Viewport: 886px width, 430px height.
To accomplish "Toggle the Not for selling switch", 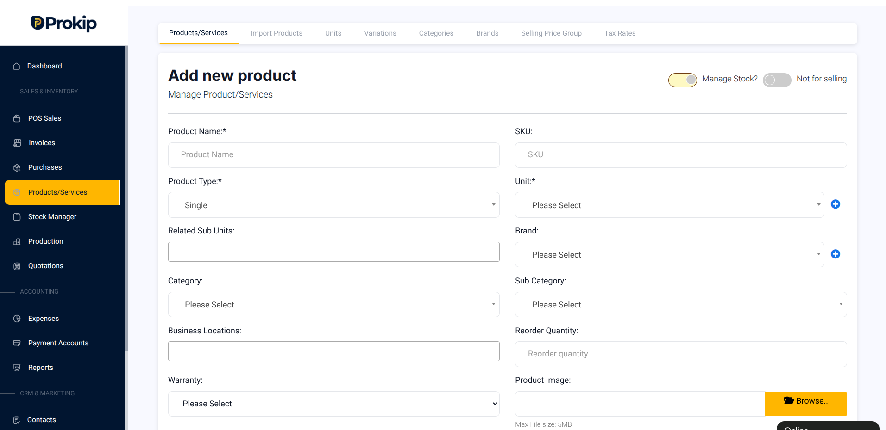I will pos(777,80).
